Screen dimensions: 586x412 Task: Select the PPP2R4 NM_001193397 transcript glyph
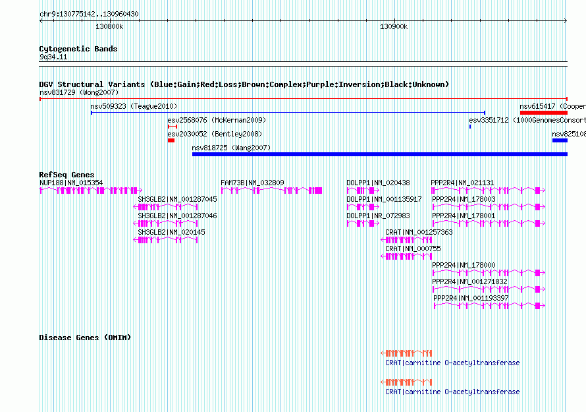click(x=490, y=306)
